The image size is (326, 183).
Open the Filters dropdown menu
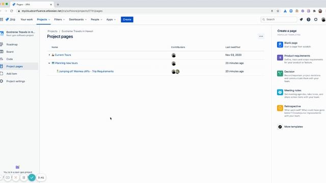[x=60, y=19]
